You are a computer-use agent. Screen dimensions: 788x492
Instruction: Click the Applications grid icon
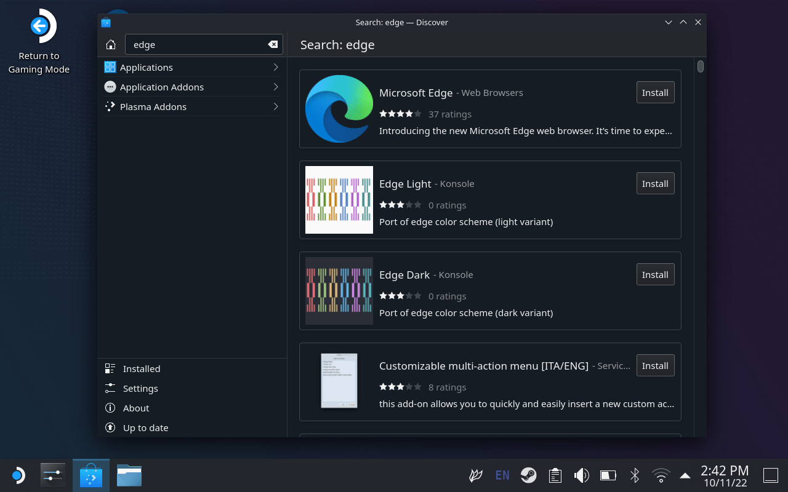tap(110, 67)
